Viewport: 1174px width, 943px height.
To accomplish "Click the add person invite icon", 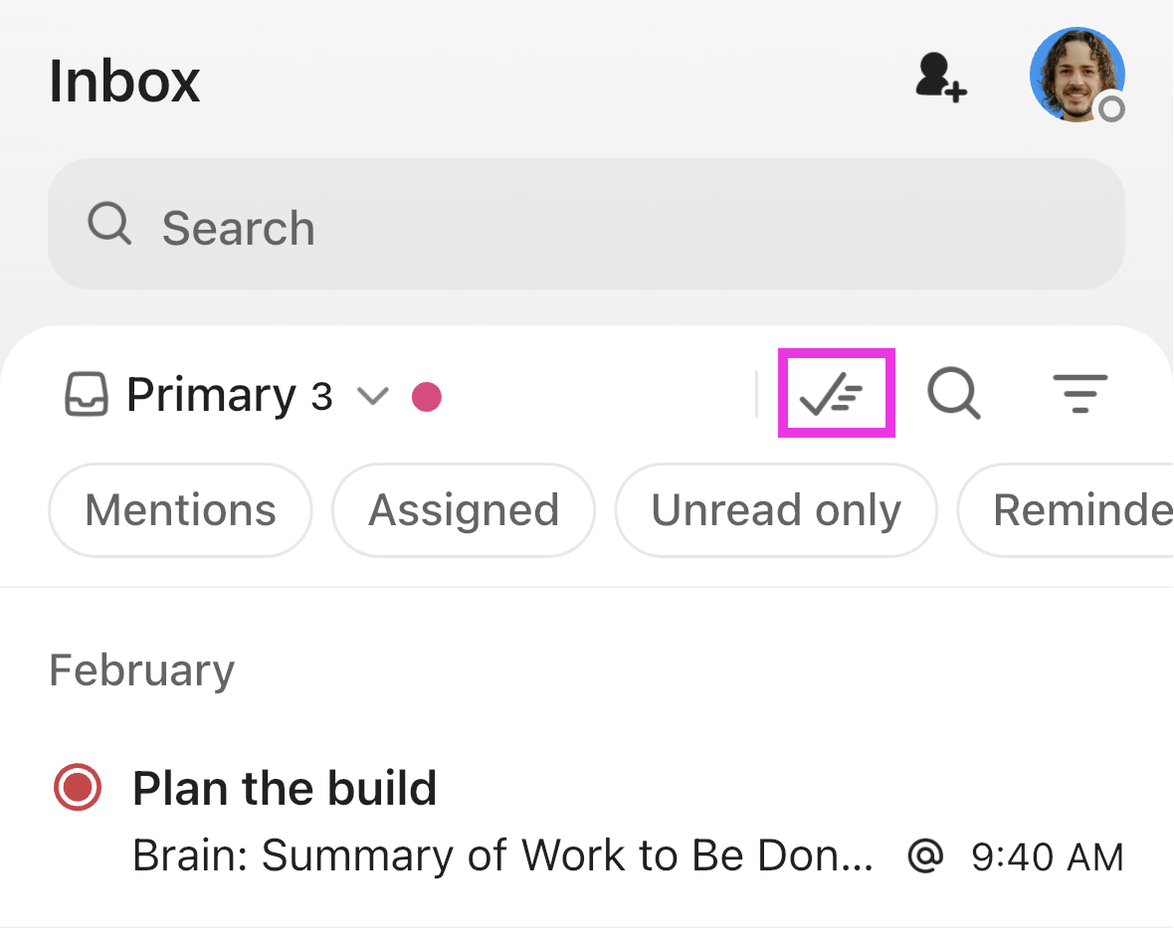I will 940,77.
